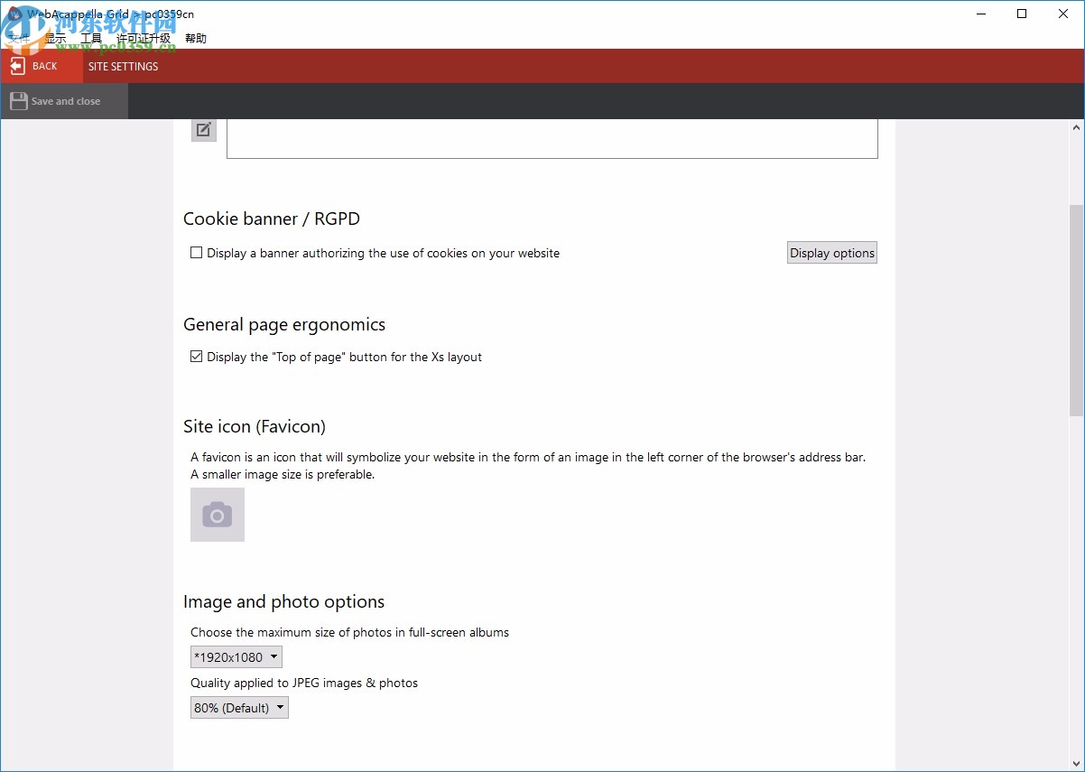Viewport: 1085px width, 772px height.
Task: Click the scrollbar up arrow
Action: (x=1076, y=127)
